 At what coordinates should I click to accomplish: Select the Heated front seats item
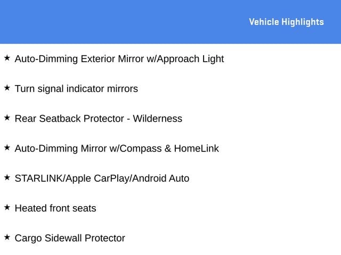[x=55, y=208]
